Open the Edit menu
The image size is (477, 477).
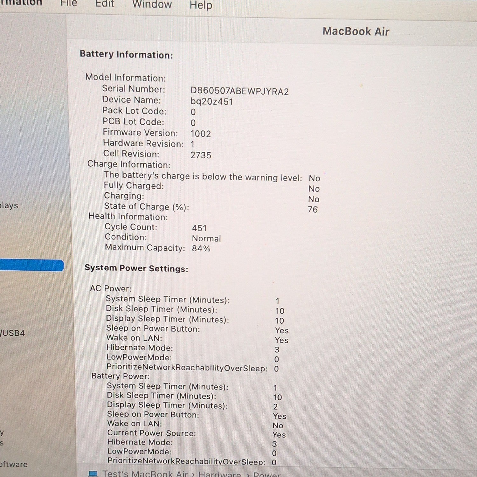point(105,4)
